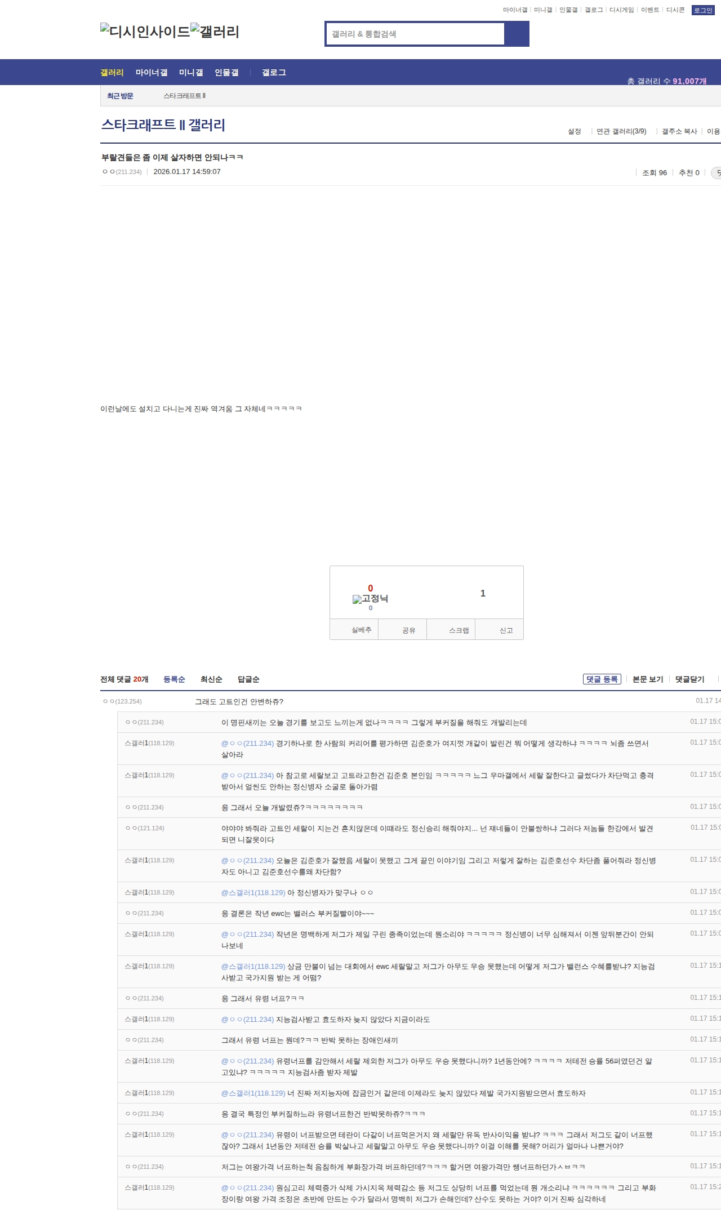721x1210 pixels.
Task: Click the 갤러리 logo image next to 디시인사이드
Action: [215, 31]
